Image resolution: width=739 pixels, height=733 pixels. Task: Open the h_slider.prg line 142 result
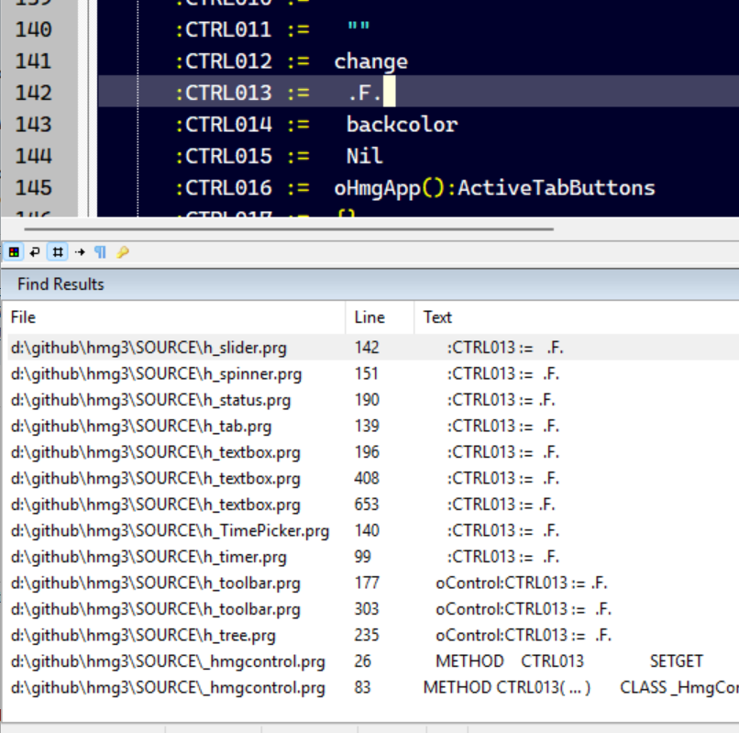pos(373,348)
